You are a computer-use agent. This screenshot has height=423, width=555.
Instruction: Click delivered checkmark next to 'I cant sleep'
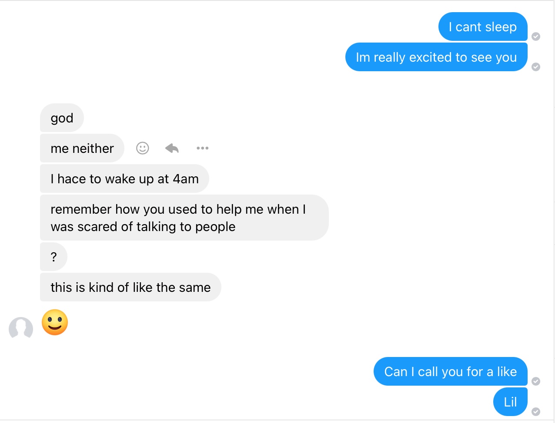click(x=536, y=36)
